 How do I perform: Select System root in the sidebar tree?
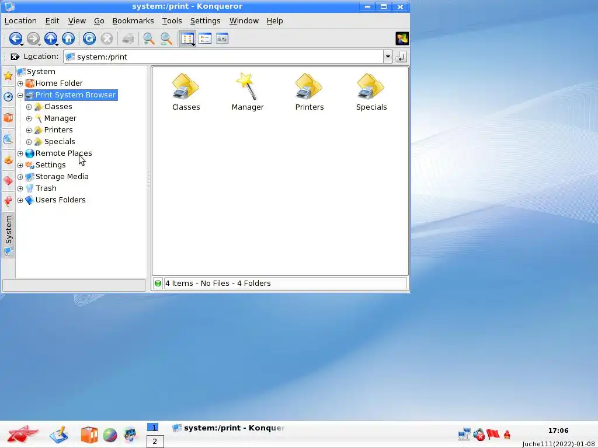[36, 72]
